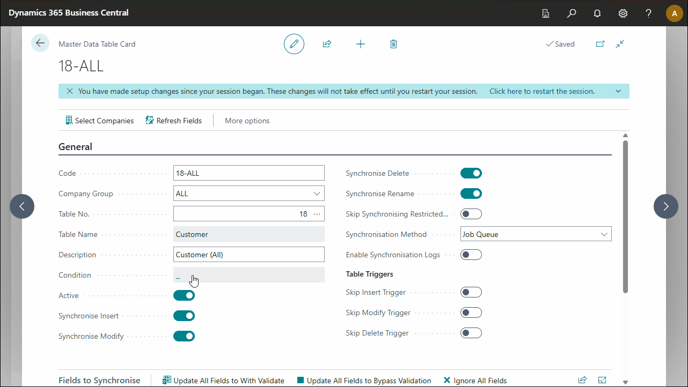This screenshot has width=688, height=387.
Task: Dismiss the notification with the X icon
Action: [70, 91]
